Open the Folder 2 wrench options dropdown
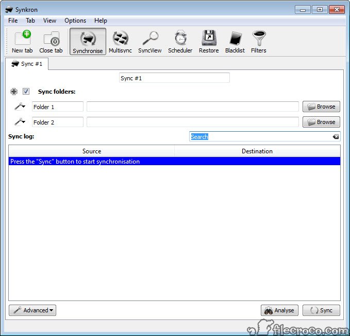This screenshot has height=336, width=350. (20, 122)
